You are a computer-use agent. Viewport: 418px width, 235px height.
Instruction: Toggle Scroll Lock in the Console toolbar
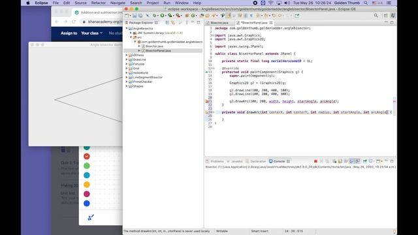click(x=340, y=161)
